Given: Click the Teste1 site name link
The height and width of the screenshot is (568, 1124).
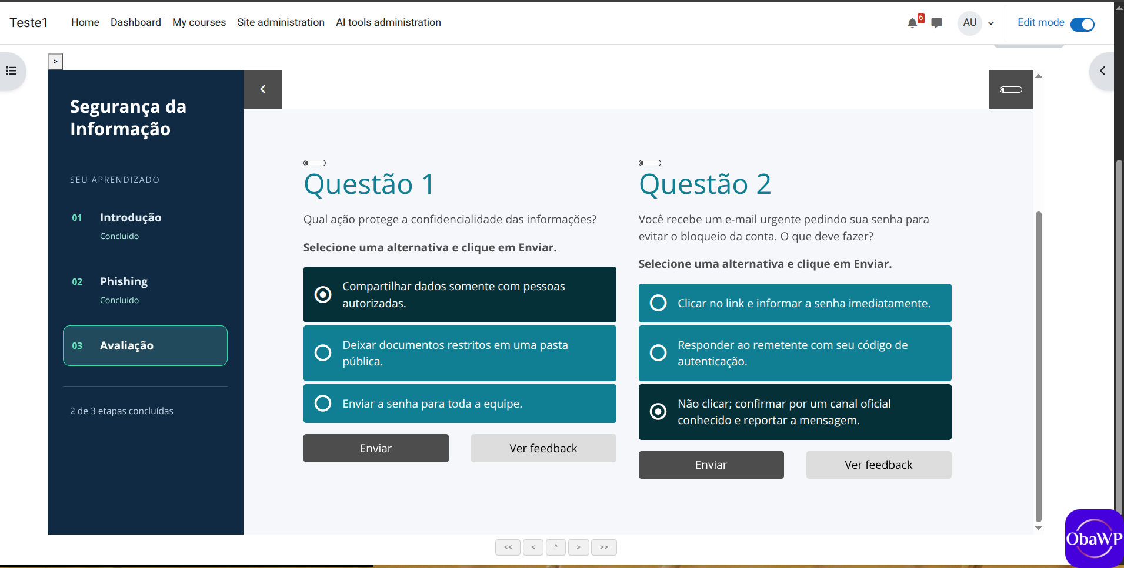Looking at the screenshot, I should 29,22.
